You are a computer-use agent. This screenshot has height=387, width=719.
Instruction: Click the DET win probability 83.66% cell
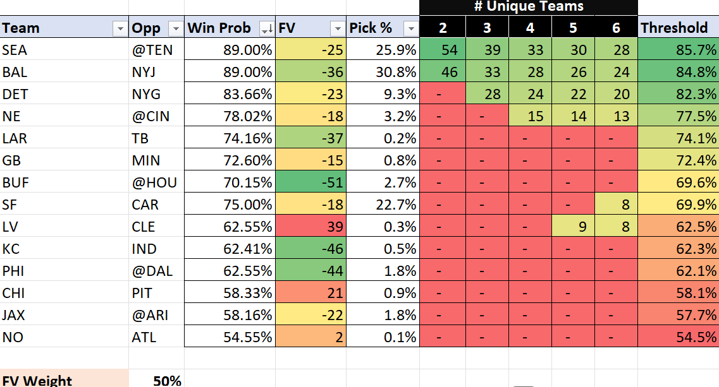click(230, 94)
